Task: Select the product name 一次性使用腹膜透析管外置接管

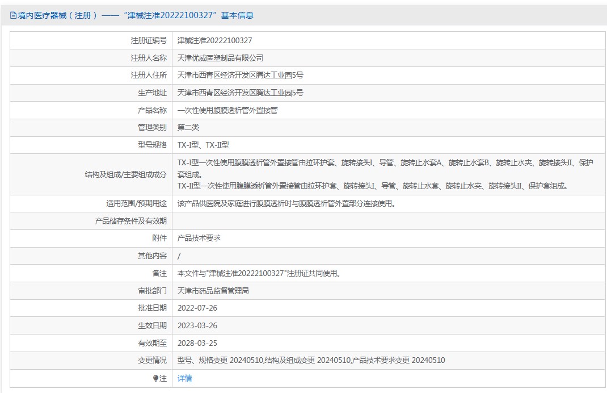Action: [227, 110]
